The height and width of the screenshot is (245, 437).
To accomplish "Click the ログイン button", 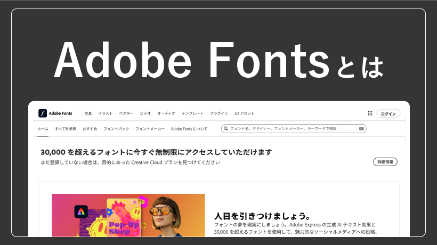I will (x=388, y=113).
